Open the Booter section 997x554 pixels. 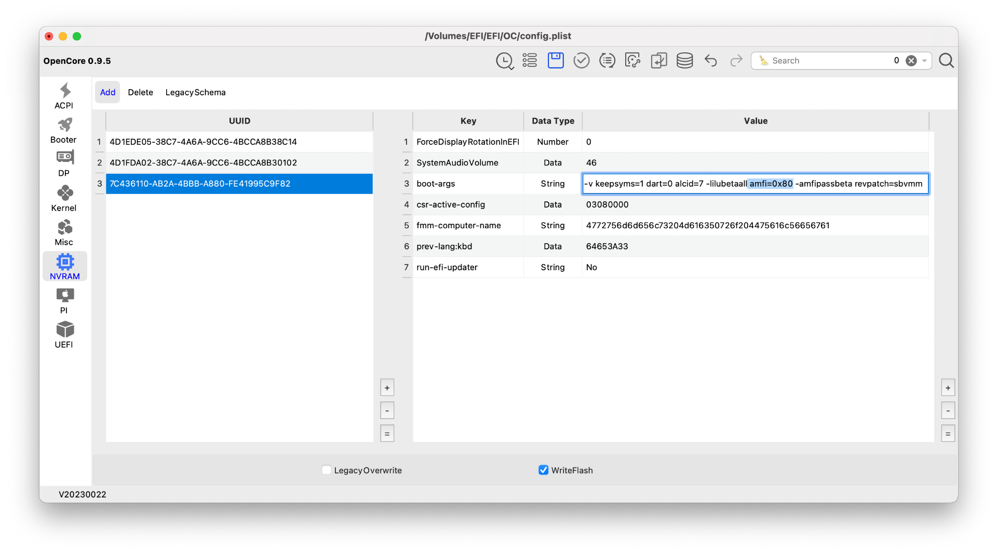(64, 130)
